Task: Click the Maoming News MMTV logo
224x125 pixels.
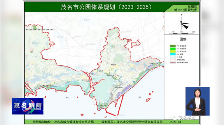Action: coord(27,106)
